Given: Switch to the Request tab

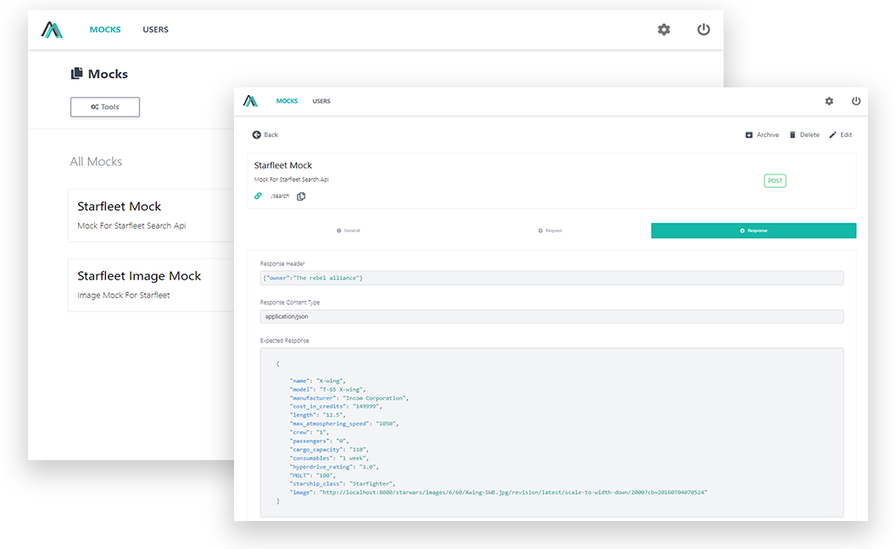Looking at the screenshot, I should (x=550, y=230).
